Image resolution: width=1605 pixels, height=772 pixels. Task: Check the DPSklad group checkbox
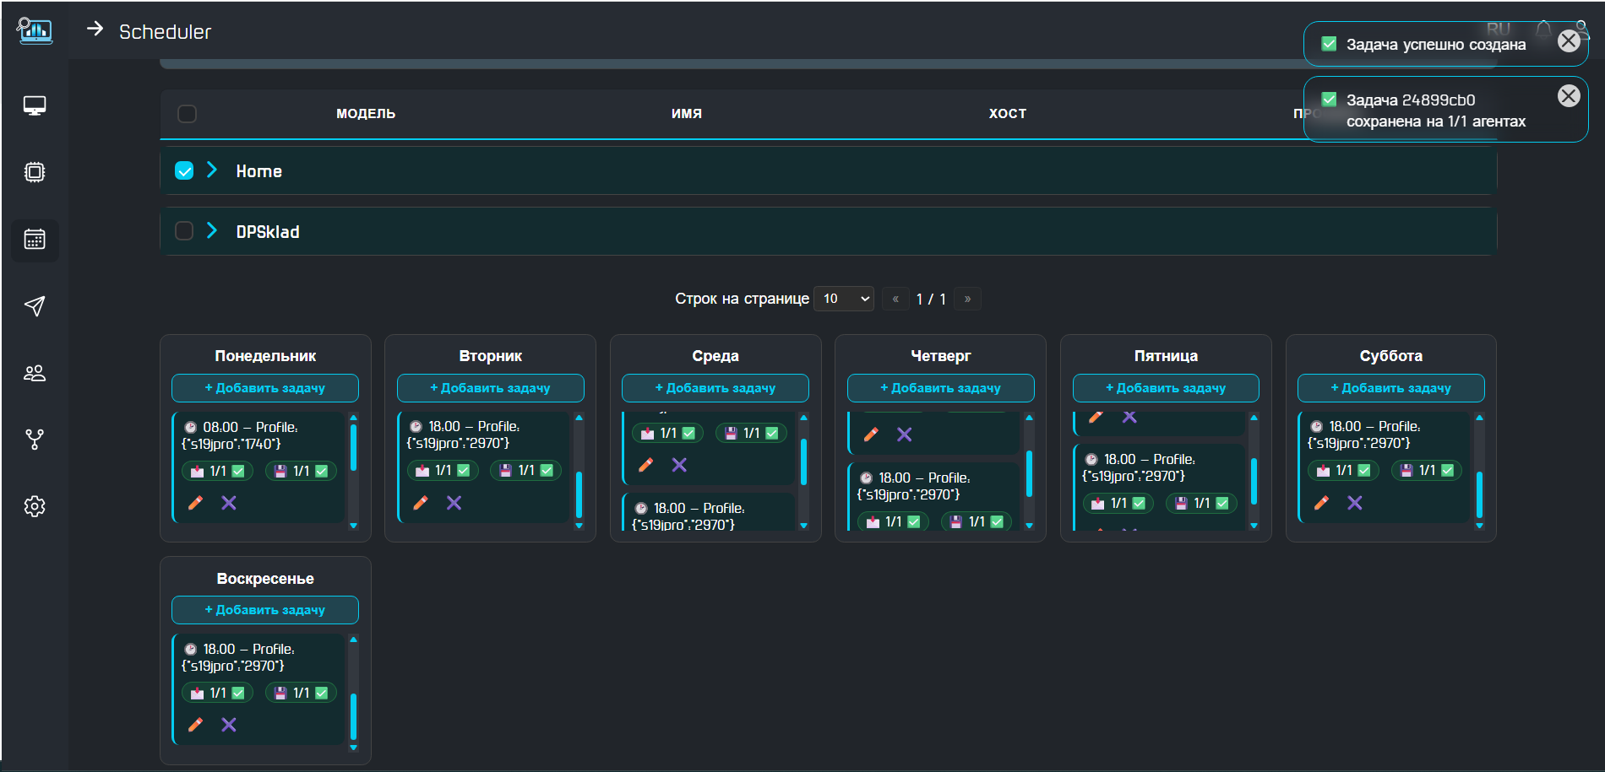click(x=184, y=231)
